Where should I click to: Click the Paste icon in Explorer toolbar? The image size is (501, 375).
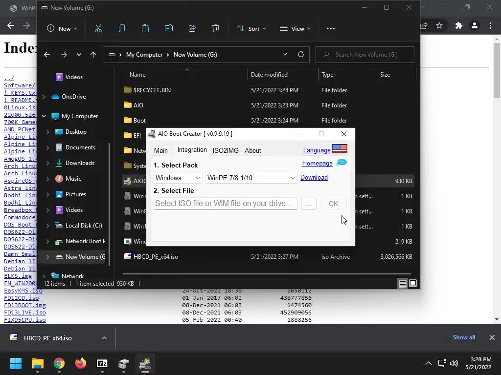(x=145, y=29)
